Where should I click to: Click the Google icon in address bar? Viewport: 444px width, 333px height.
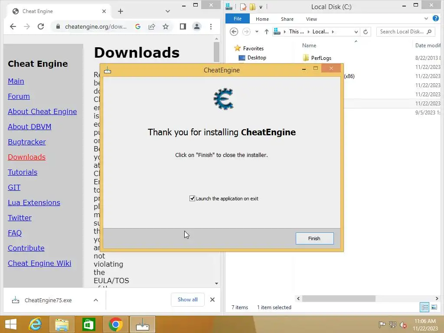(138, 26)
